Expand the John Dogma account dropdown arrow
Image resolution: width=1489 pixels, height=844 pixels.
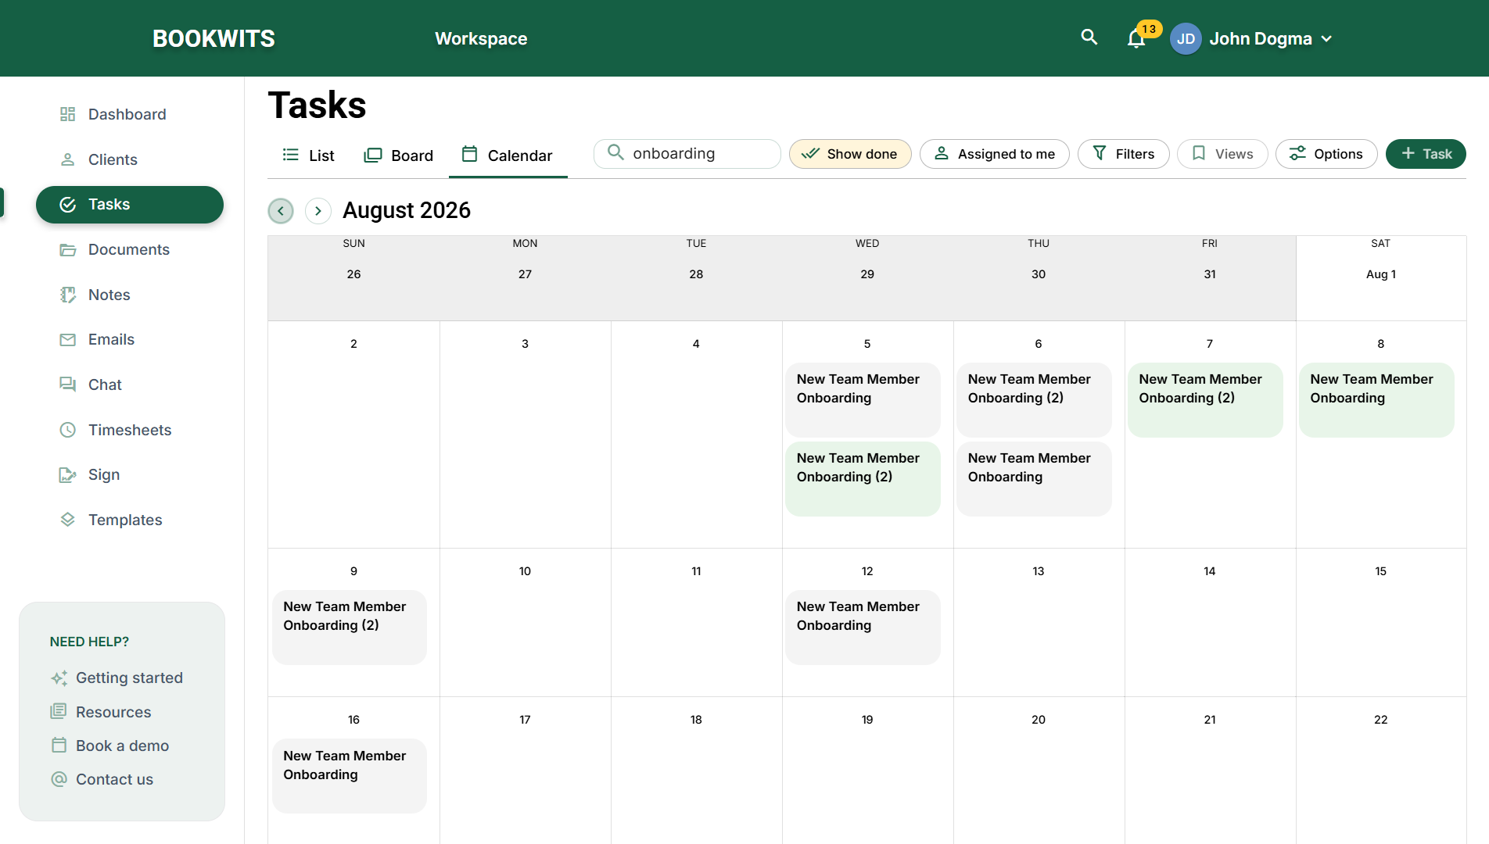pos(1326,39)
